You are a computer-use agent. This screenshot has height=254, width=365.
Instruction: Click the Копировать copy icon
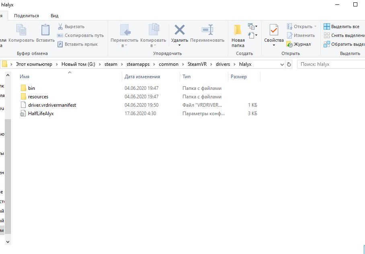[x=21, y=30]
